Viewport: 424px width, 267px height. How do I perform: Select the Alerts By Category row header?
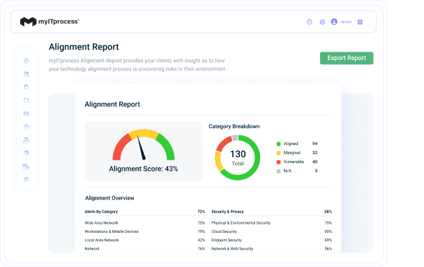point(144,212)
